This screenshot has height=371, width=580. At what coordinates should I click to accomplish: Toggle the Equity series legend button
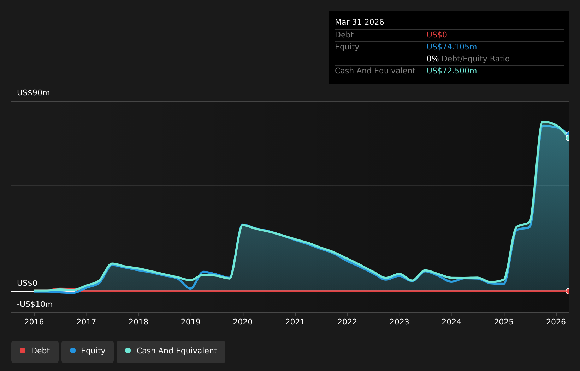pyautogui.click(x=88, y=352)
